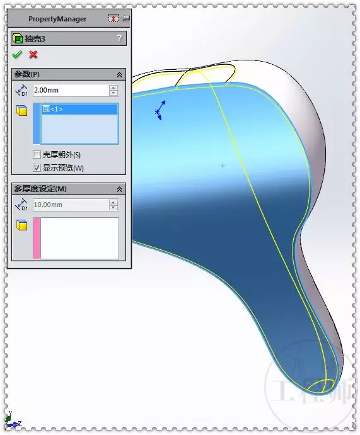This screenshot has height=435, width=360.
Task: Open help for 抽壳3 feature
Action: 119,38
